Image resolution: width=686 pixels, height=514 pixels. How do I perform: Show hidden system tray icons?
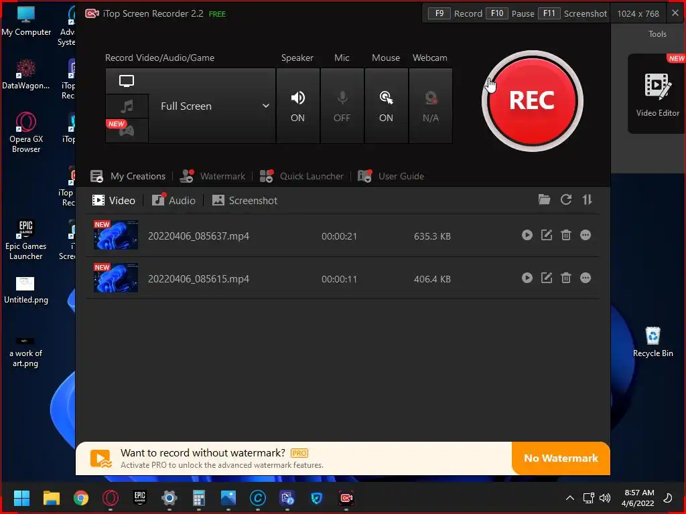pos(569,498)
